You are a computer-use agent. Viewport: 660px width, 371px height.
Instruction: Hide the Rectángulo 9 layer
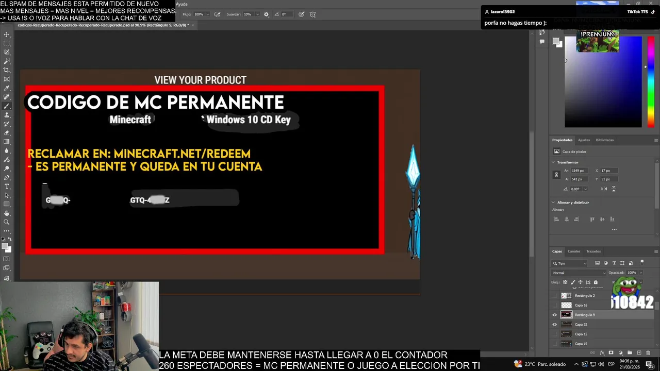coord(555,315)
